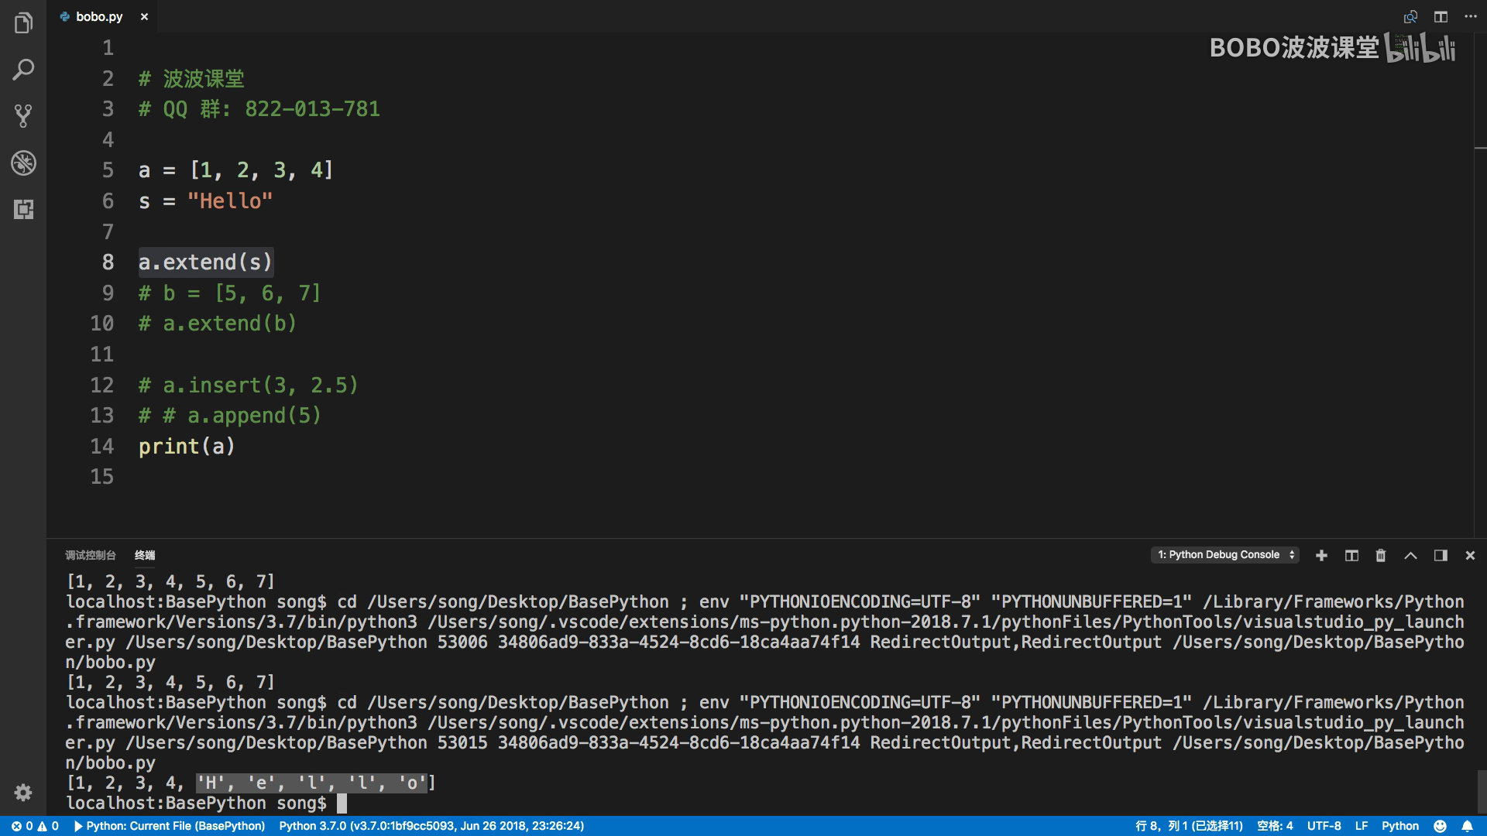
Task: Open the Source Control view
Action: click(23, 116)
